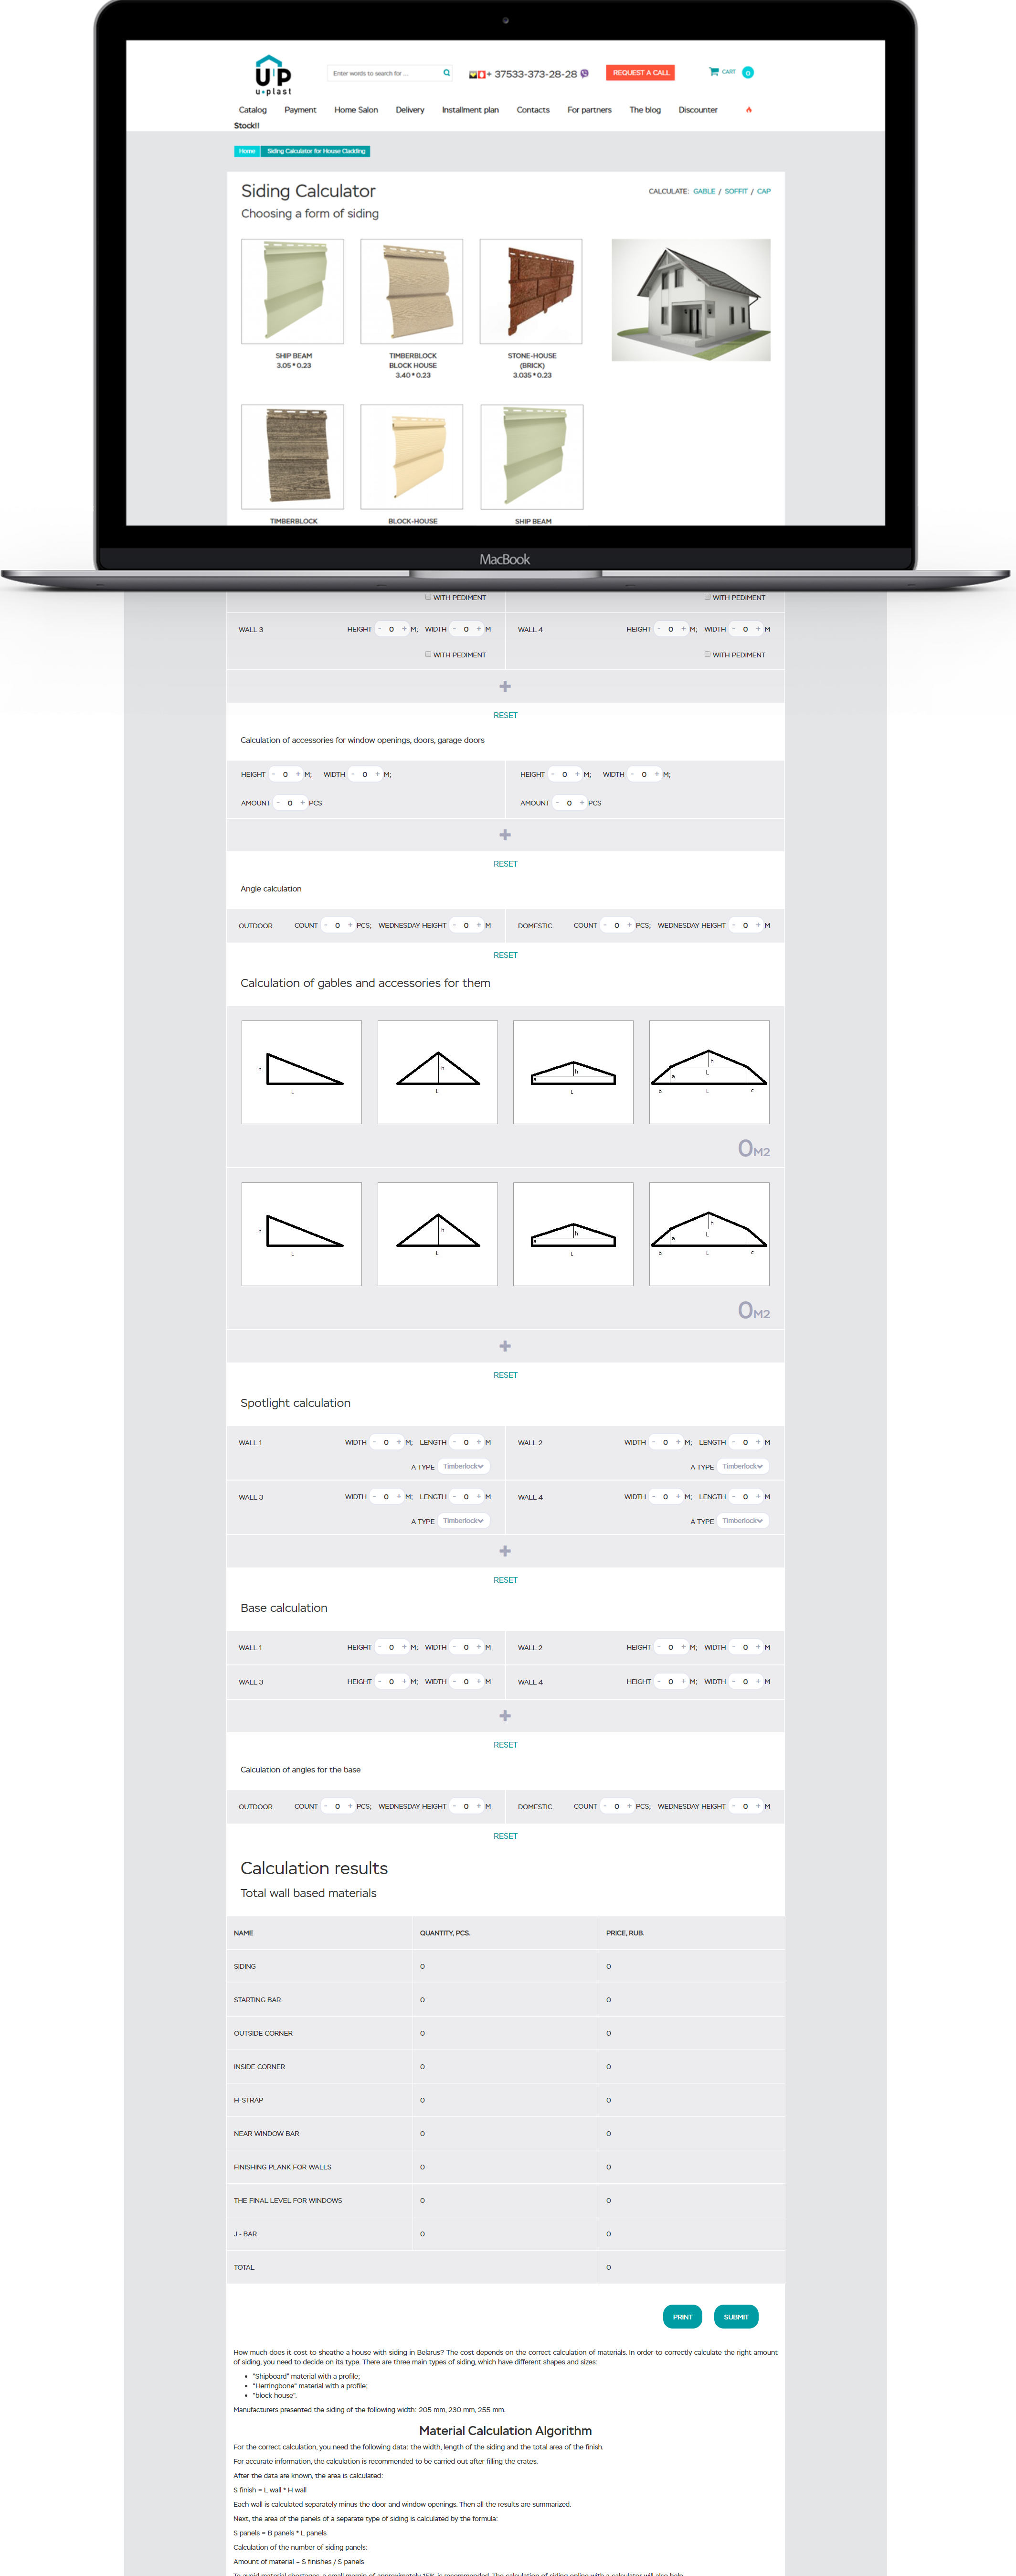The image size is (1016, 2576).
Task: Add a wall row with plus icon below Wall 4 pediment
Action: 506,686
